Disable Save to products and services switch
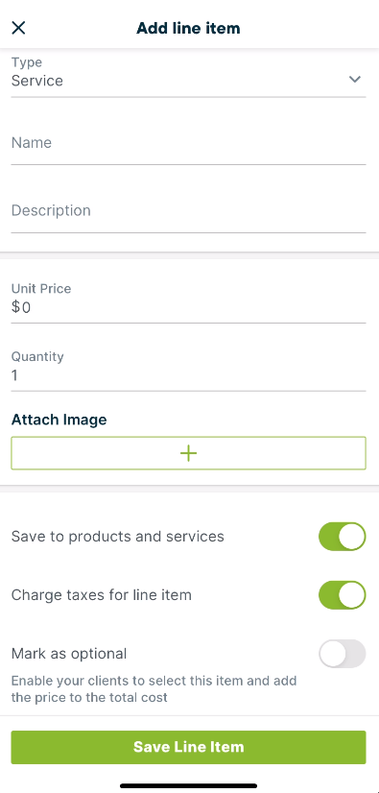 (343, 537)
